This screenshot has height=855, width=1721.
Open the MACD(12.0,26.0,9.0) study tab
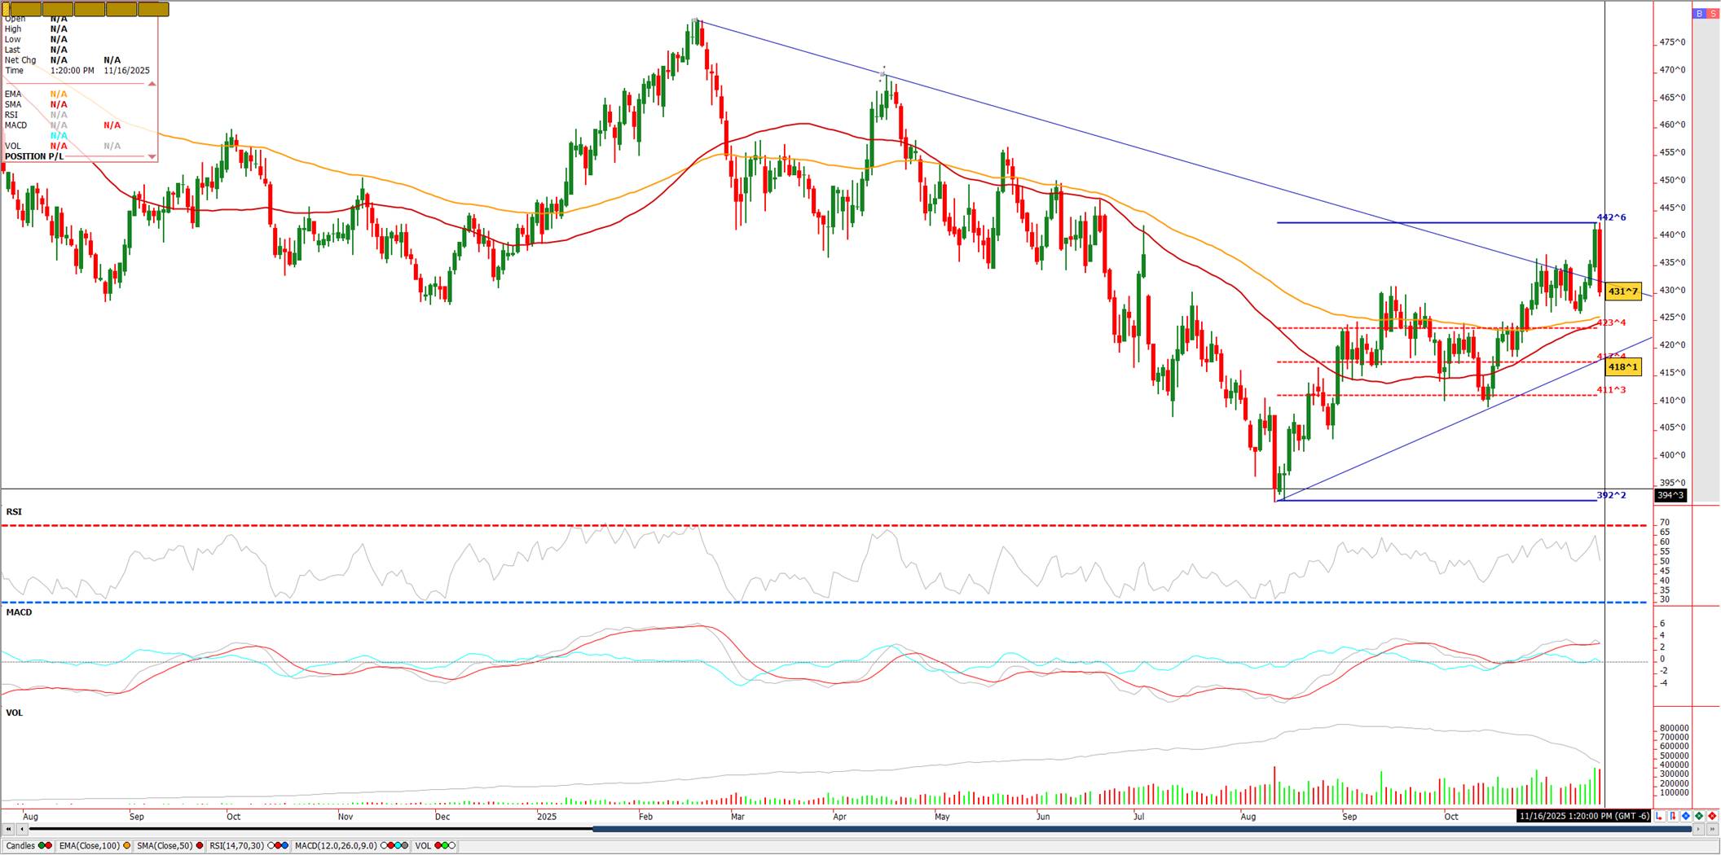[352, 846]
